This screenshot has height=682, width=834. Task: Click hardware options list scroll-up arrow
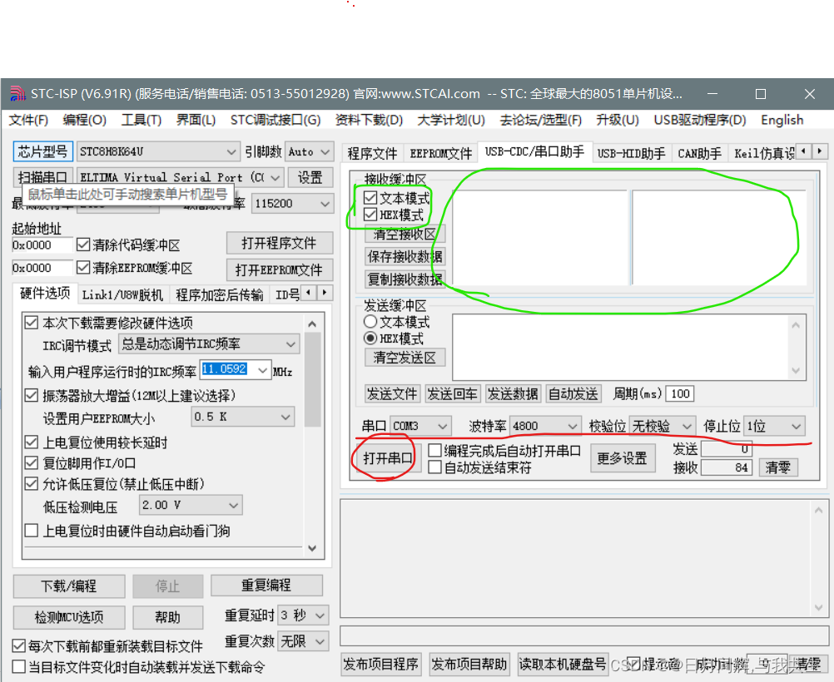tap(312, 324)
